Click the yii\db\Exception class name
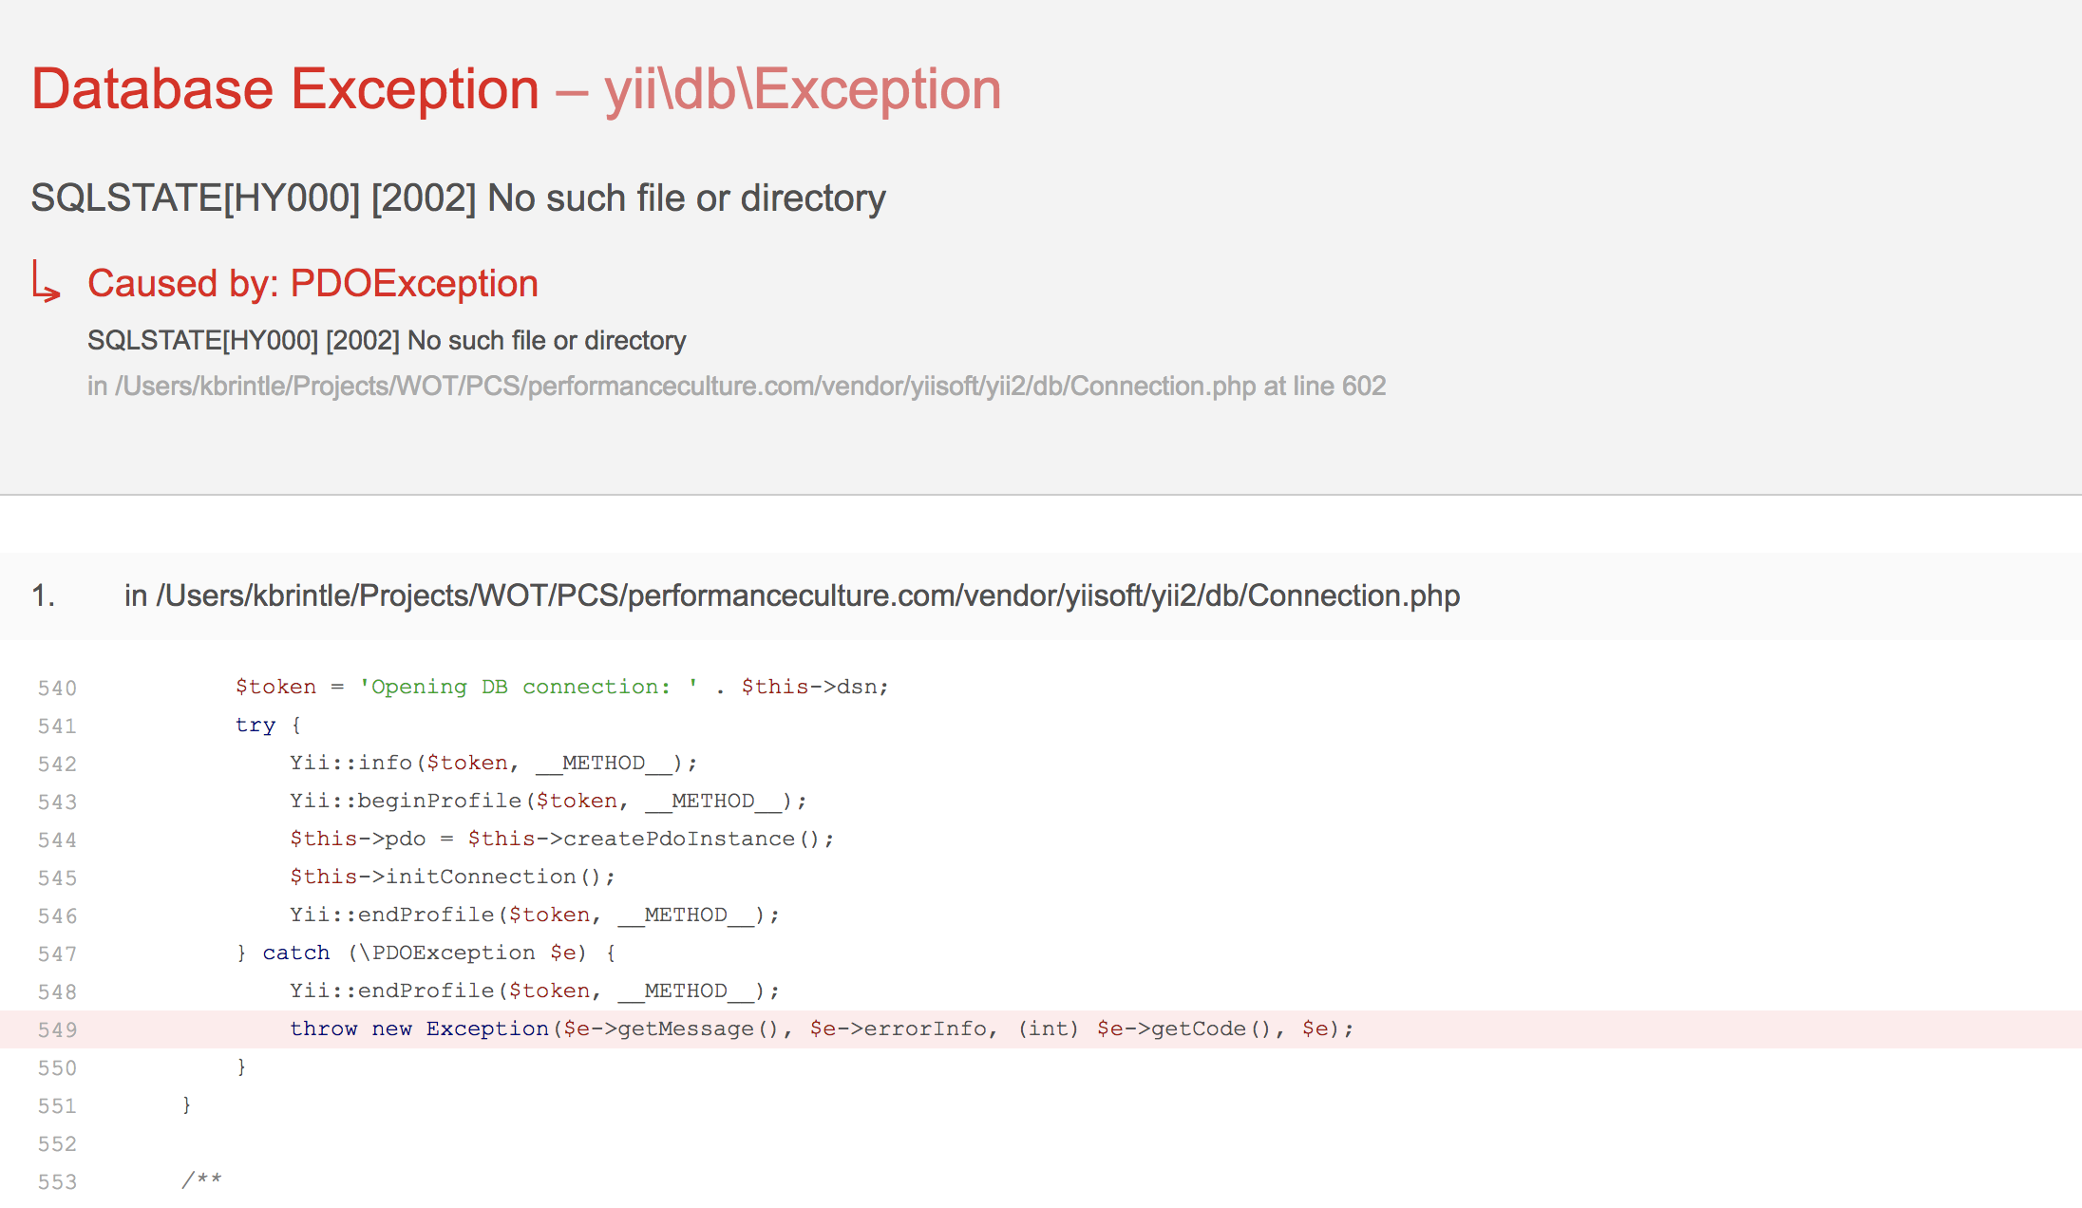The image size is (2082, 1208). tap(803, 89)
